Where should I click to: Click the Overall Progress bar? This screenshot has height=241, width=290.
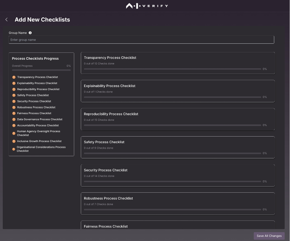41,70
